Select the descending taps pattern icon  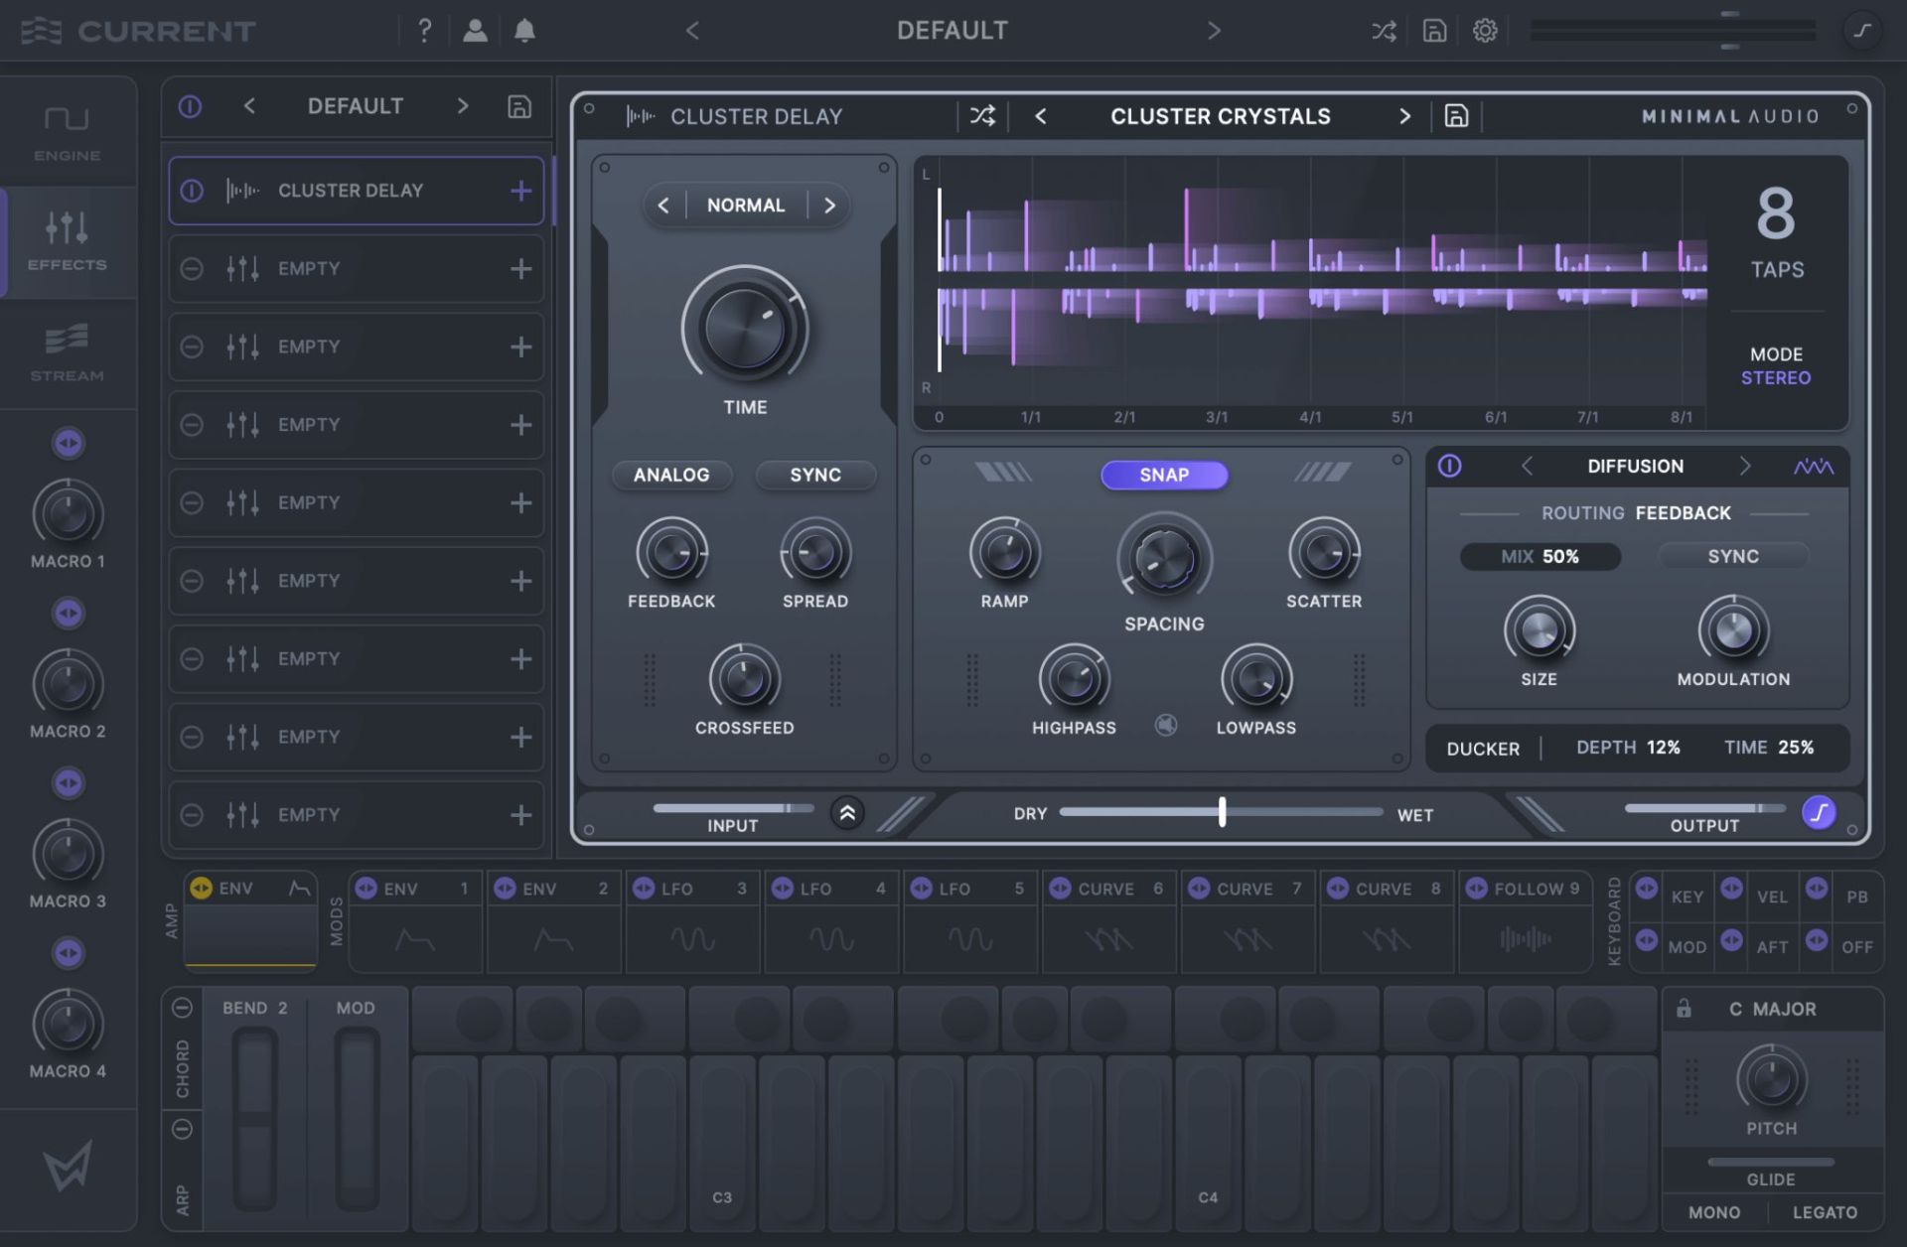[1003, 473]
